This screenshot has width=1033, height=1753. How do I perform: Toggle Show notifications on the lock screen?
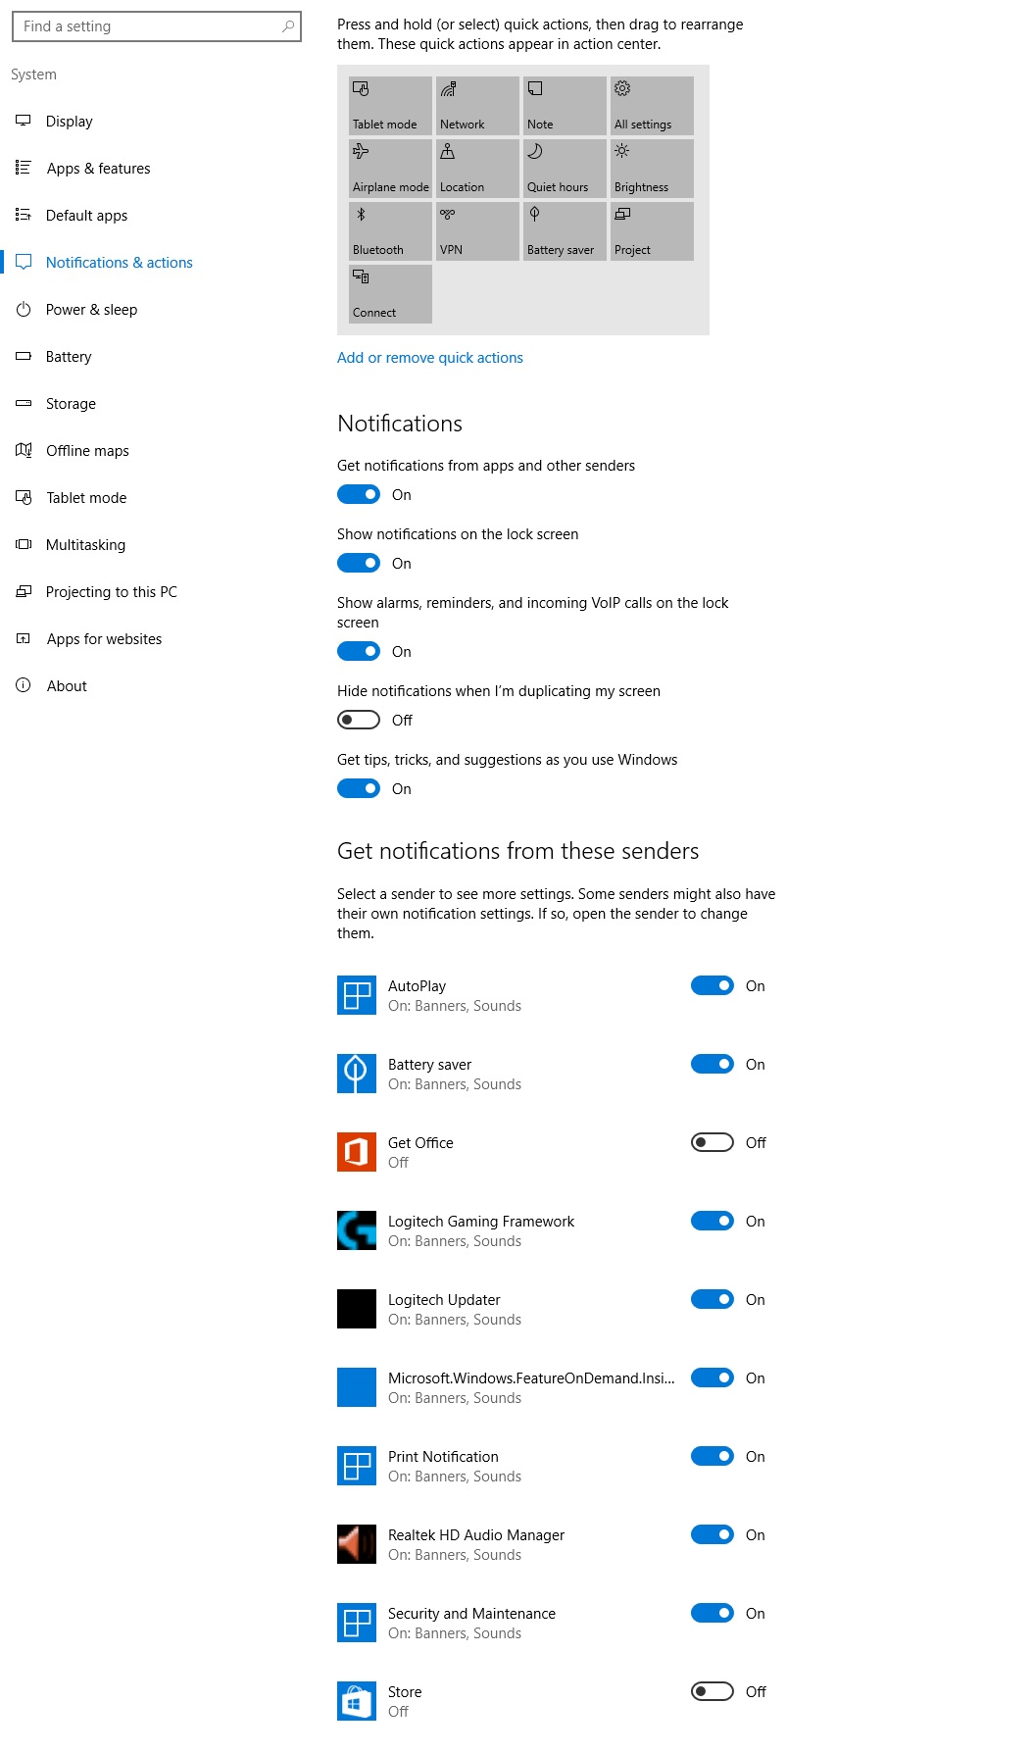click(359, 563)
